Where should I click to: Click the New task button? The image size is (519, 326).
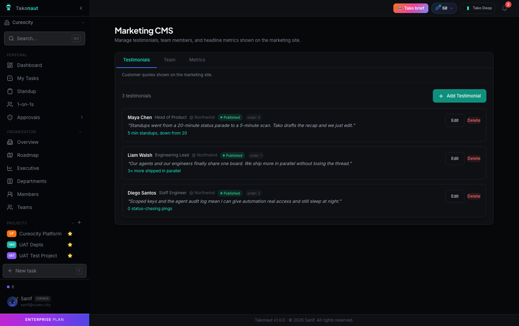click(x=45, y=271)
